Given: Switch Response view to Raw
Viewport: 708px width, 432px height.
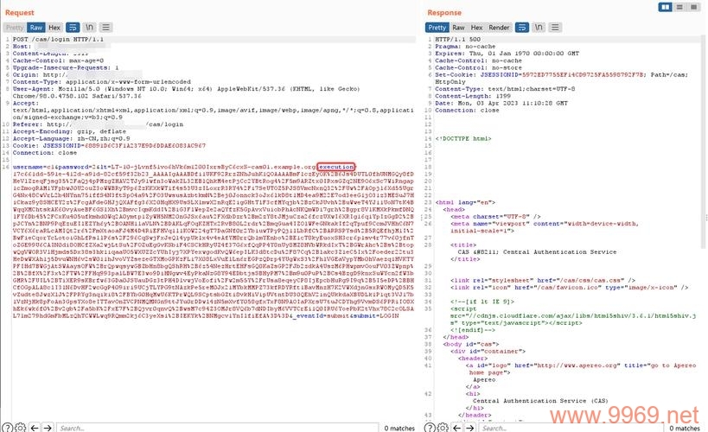Looking at the screenshot, I should pyautogui.click(x=458, y=28).
